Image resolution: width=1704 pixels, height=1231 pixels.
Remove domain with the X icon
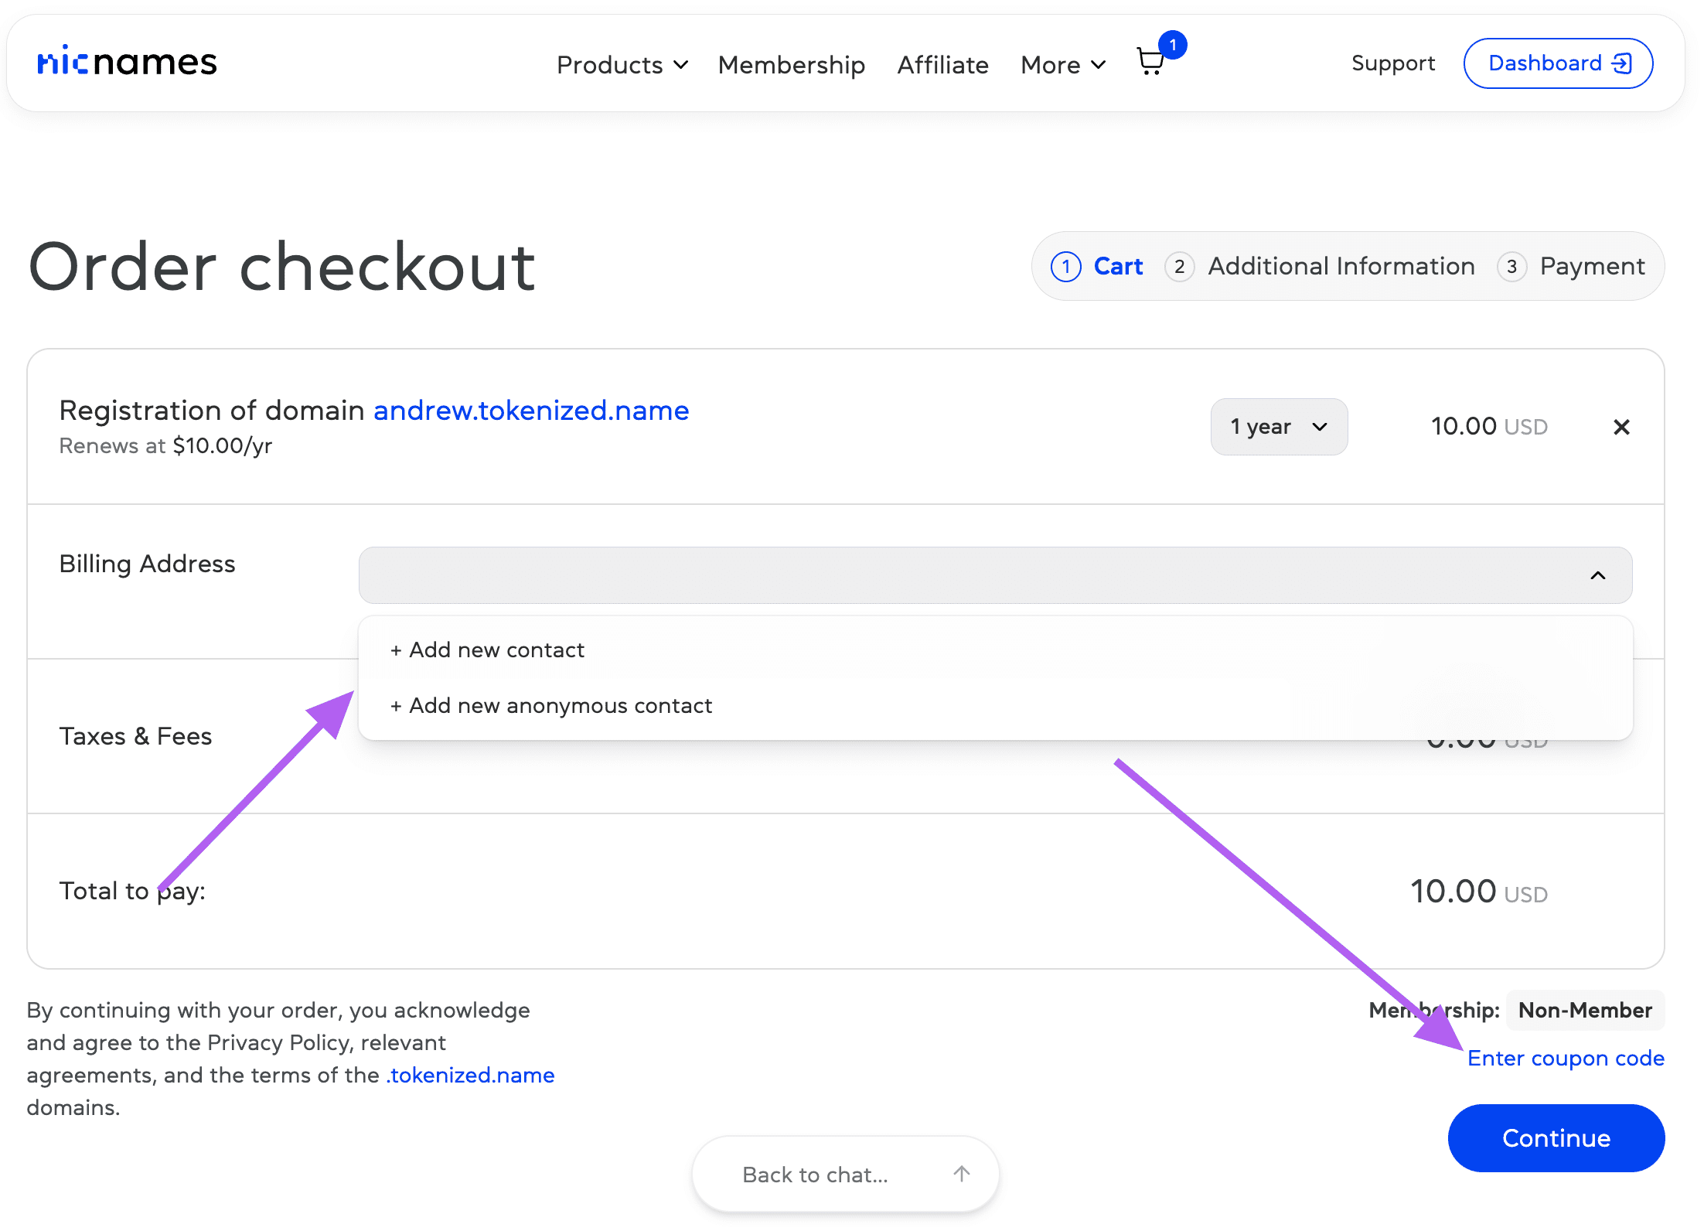(x=1621, y=427)
